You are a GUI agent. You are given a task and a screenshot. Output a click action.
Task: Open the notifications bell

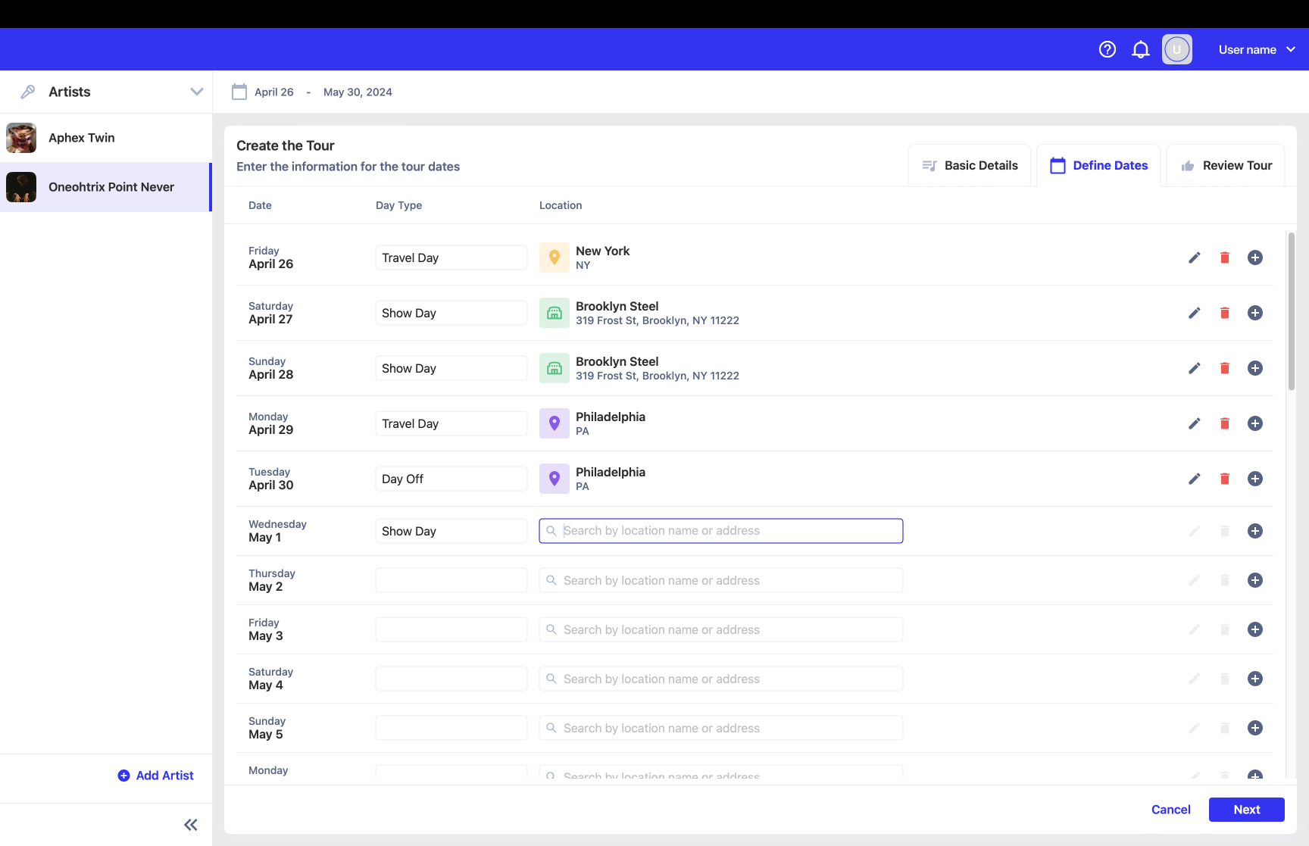point(1140,49)
